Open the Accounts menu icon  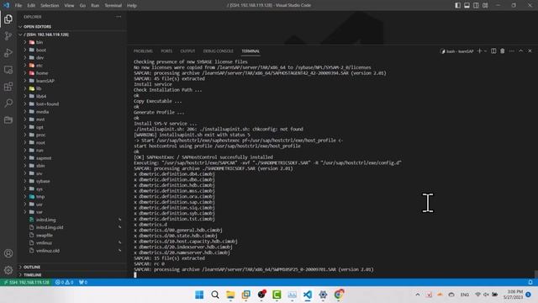[8, 253]
